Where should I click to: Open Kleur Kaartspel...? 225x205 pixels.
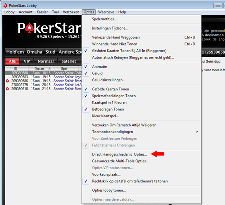[x=141, y=116]
